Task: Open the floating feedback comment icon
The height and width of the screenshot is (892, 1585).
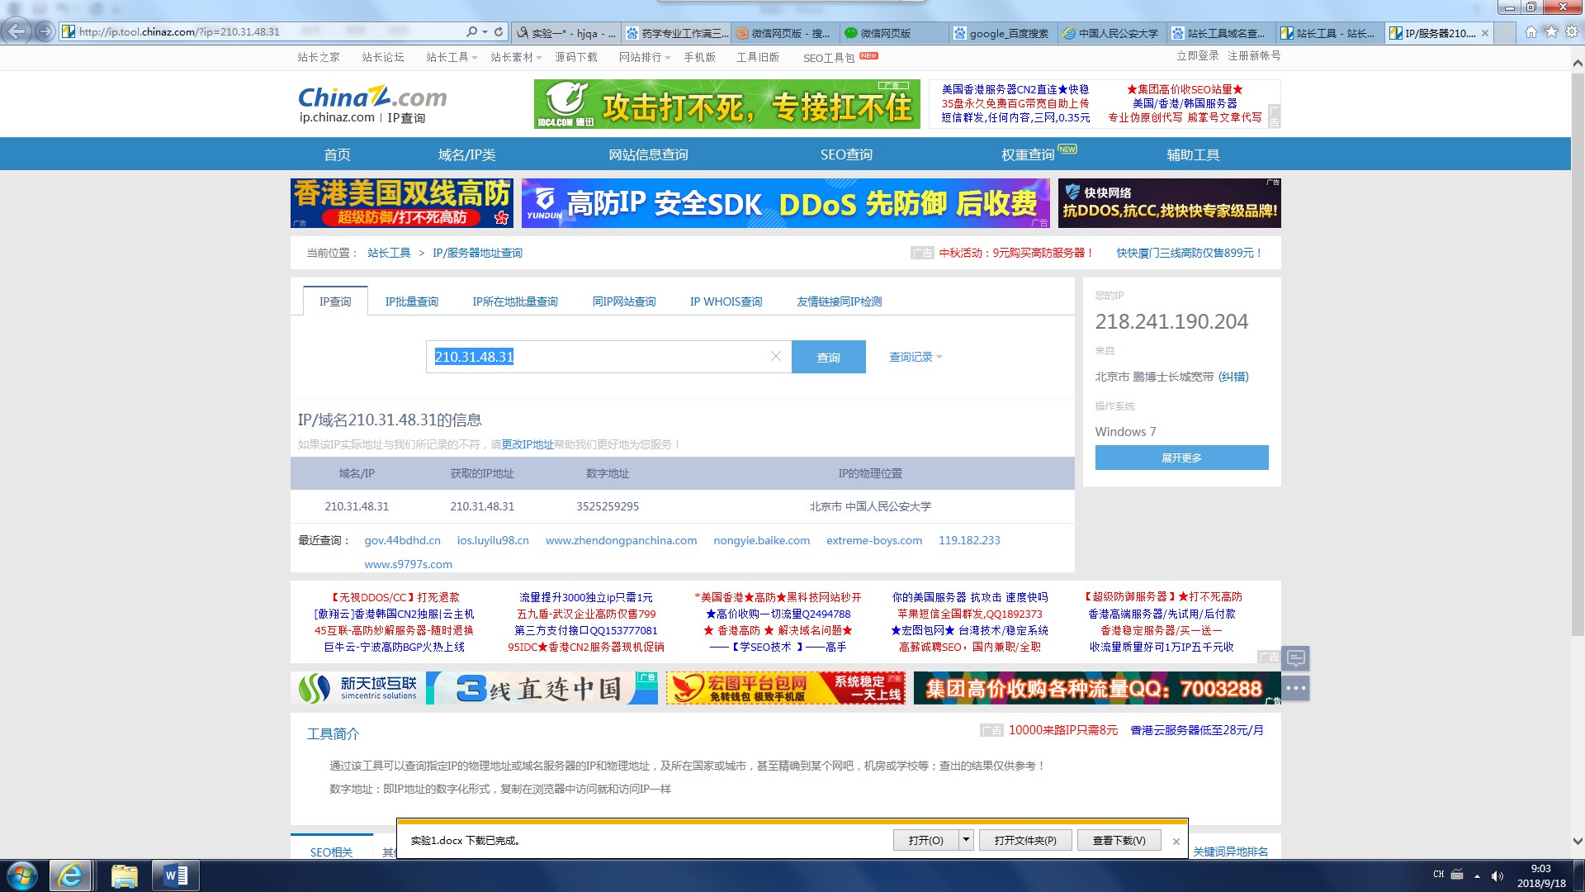Action: (x=1296, y=658)
